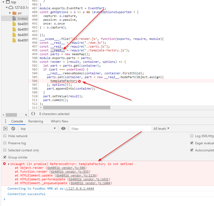Click code editor scrollbar left arrow
This screenshot has height=206, width=214.
[x=41, y=108]
